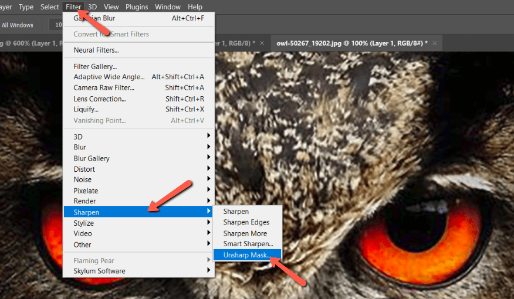This screenshot has height=299, width=514.
Task: Close the middle document tab ending in RGB/8
Action: click(262, 43)
